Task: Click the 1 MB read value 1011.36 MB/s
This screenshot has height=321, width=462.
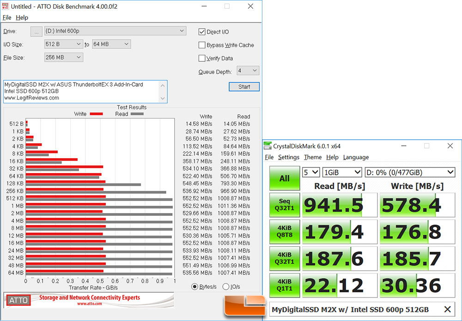Action: coord(234,206)
